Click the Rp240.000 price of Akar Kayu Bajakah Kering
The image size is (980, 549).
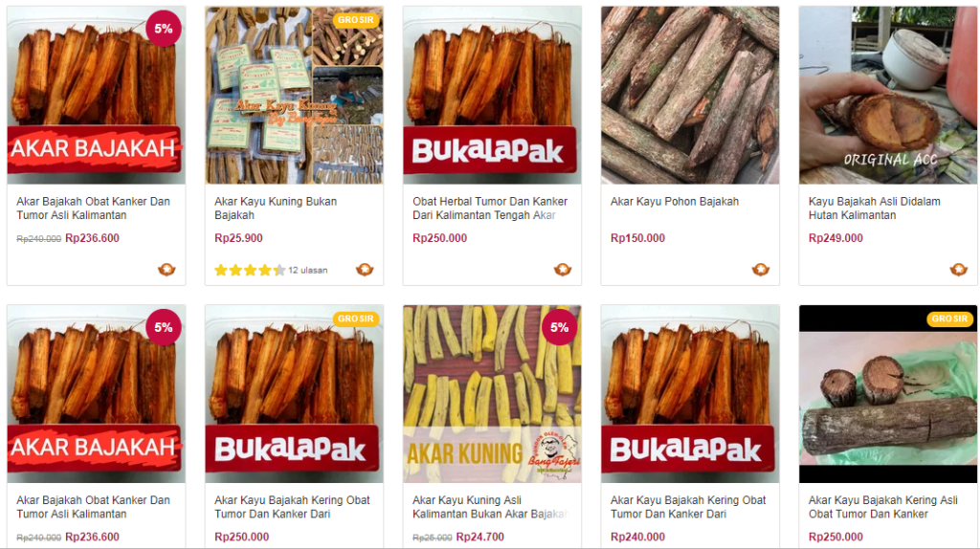637,537
